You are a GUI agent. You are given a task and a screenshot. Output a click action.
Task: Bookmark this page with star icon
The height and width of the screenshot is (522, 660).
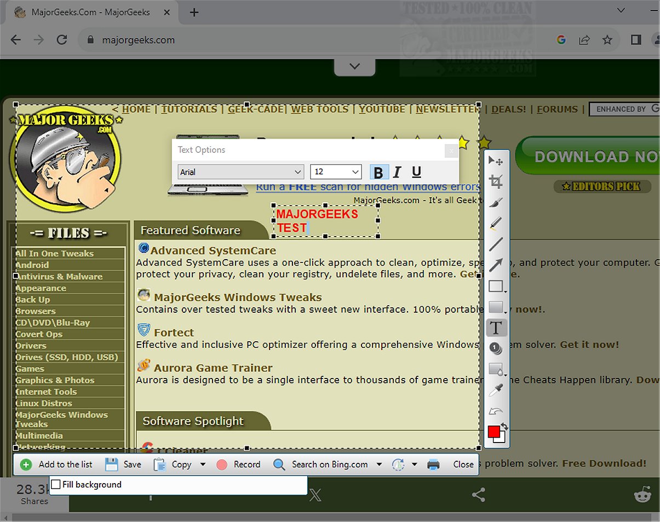pos(607,39)
